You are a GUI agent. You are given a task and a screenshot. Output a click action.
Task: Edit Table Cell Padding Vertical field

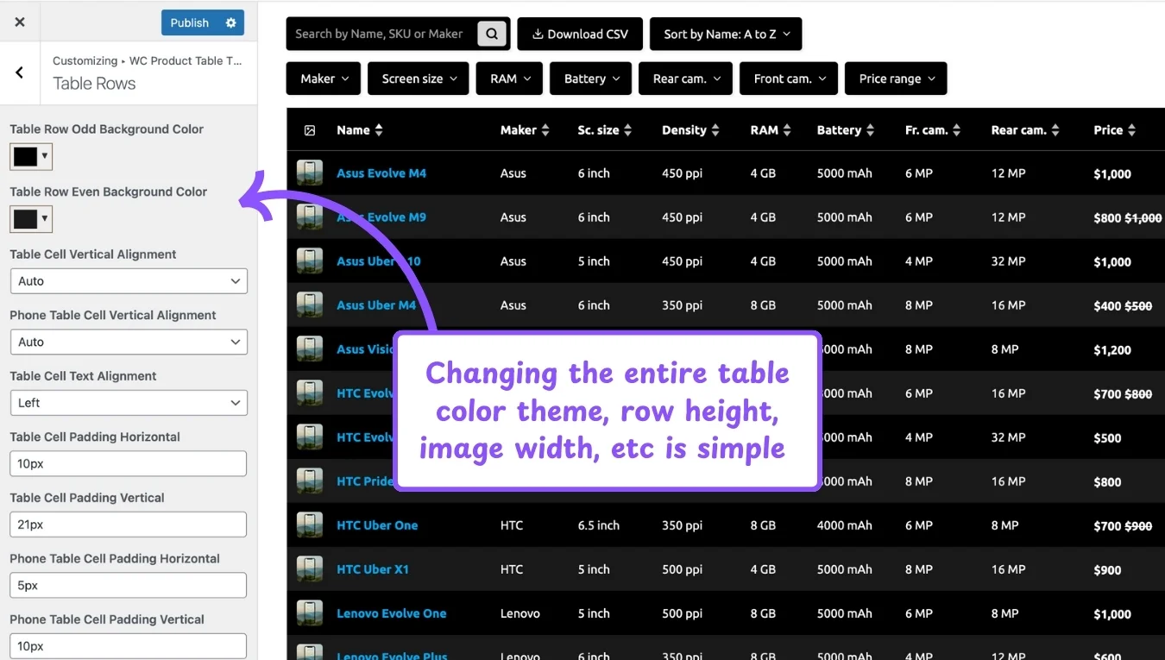[129, 525]
